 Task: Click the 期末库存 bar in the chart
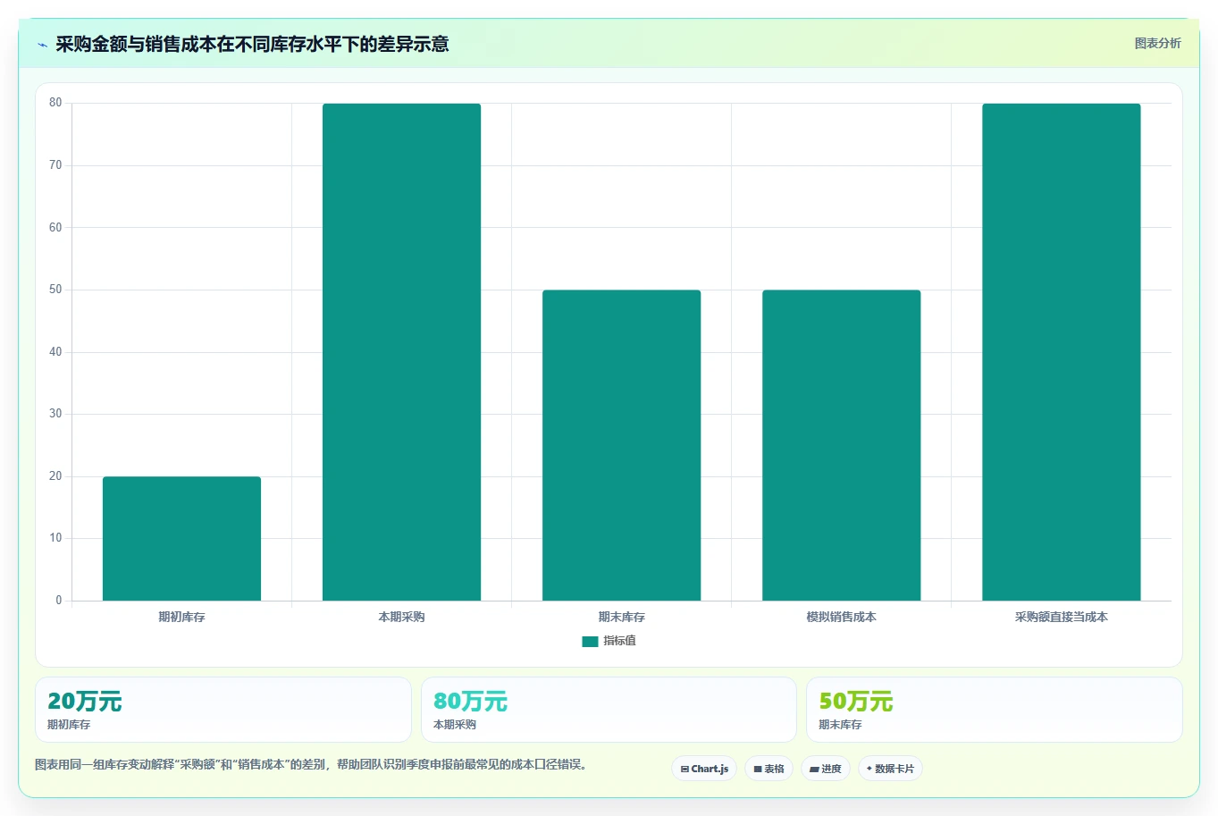pyautogui.click(x=621, y=445)
